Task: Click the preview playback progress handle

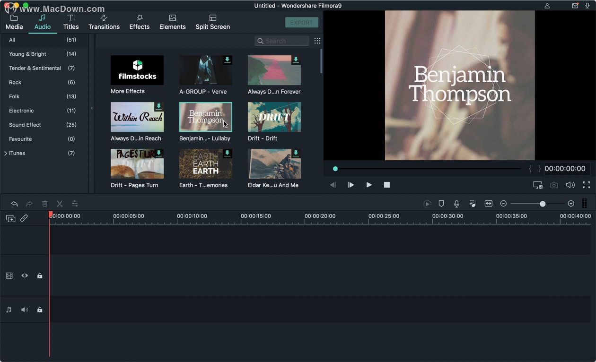Action: (335, 169)
